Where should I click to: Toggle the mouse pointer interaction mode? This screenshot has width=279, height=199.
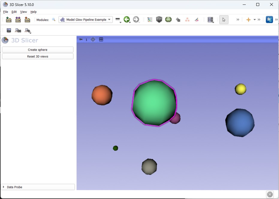[224, 20]
